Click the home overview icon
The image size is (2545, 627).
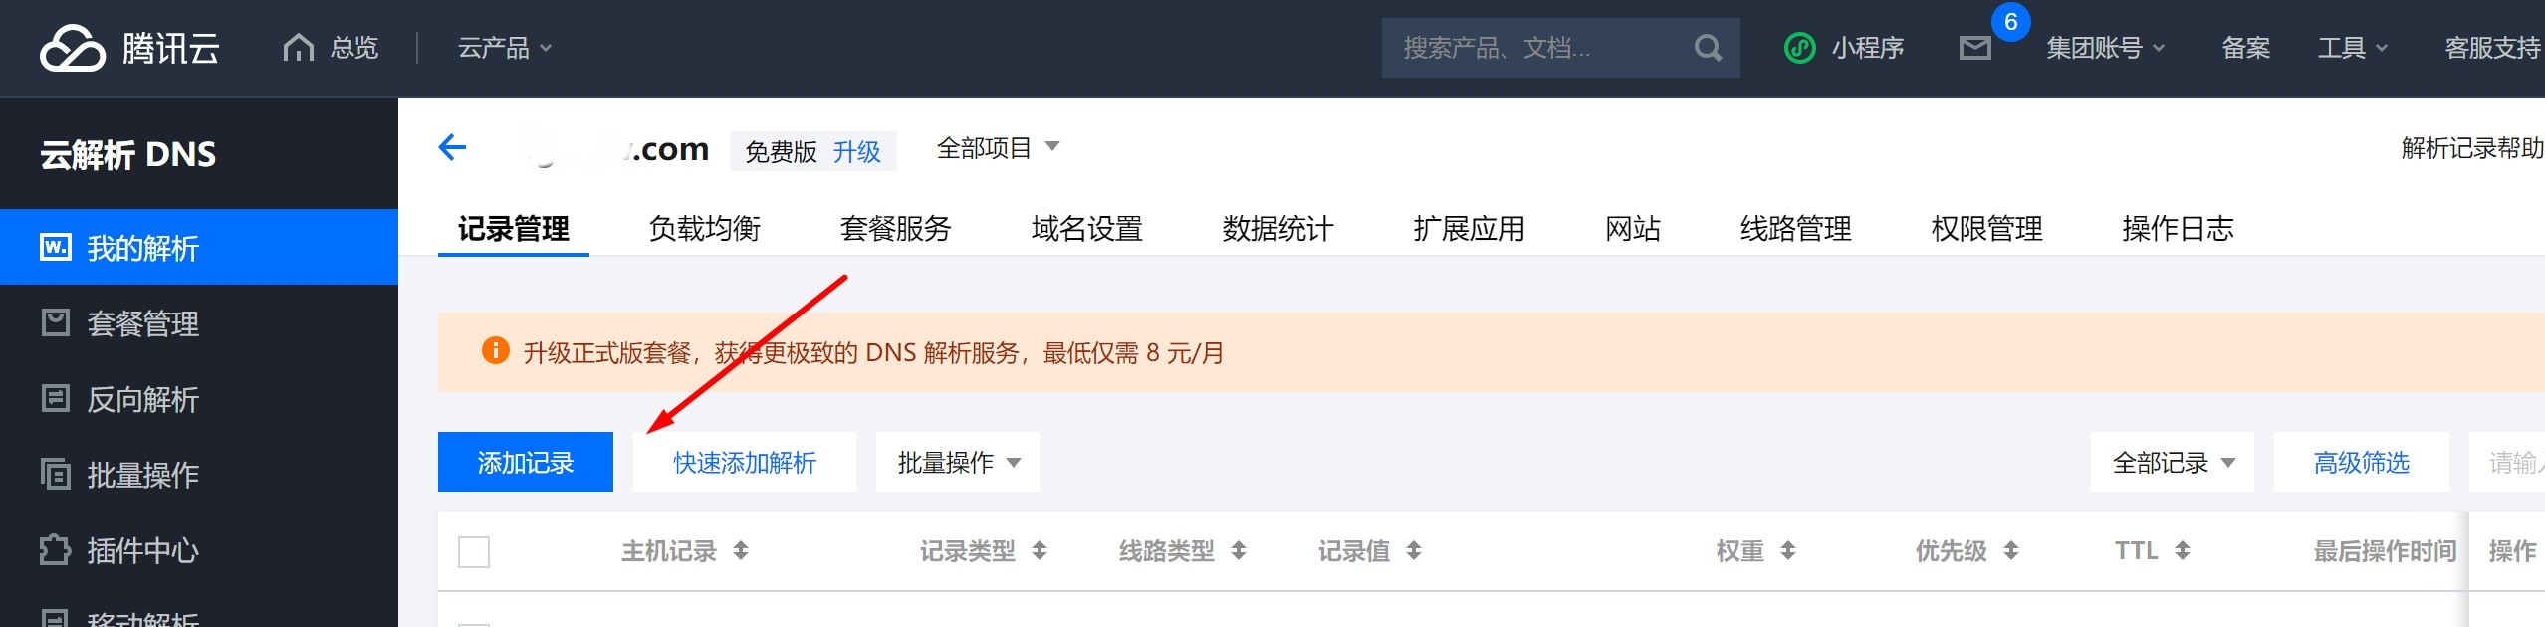point(298,48)
